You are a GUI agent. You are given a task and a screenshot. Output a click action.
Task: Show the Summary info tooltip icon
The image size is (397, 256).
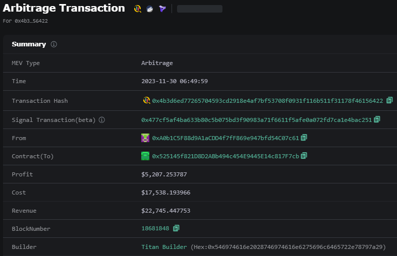coord(53,44)
